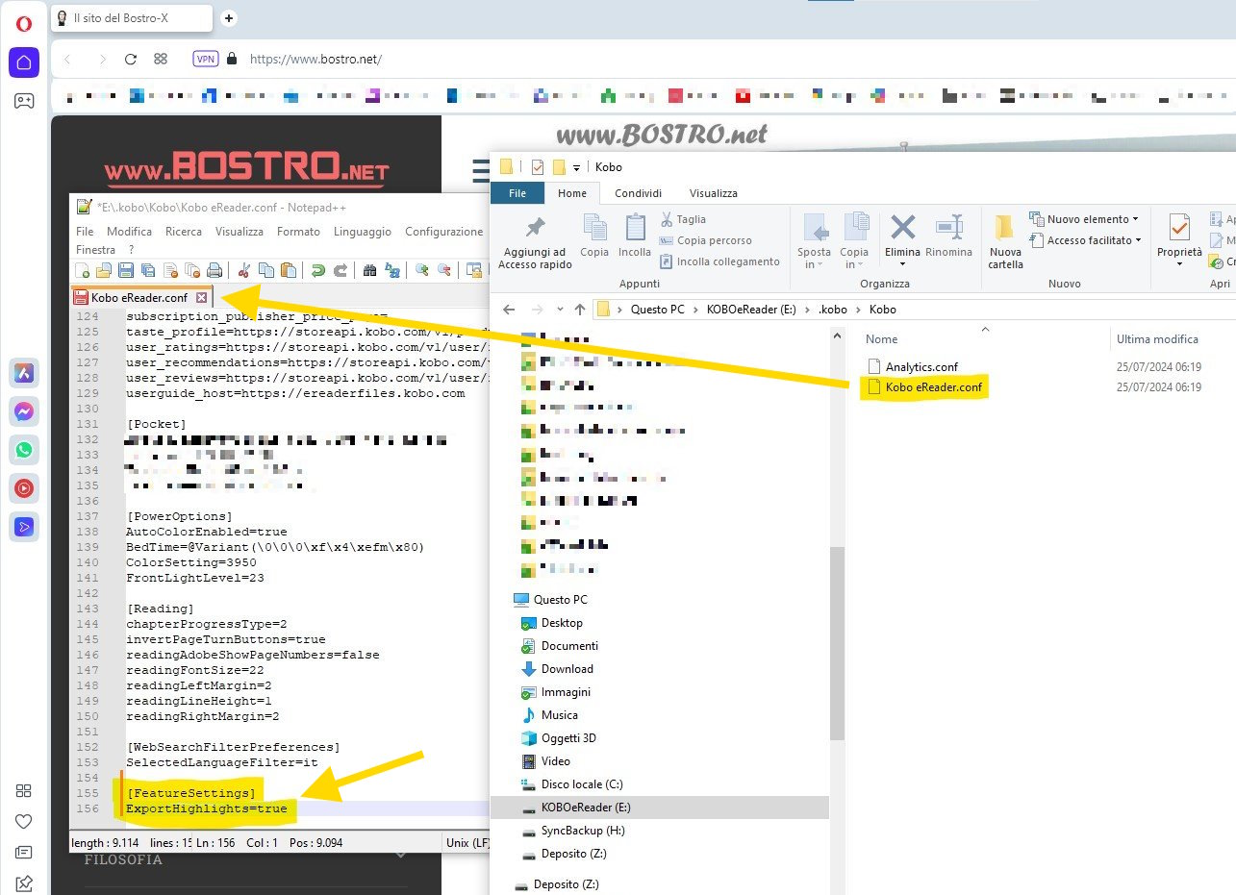
Task: Open a new tab in Opera
Action: tap(228, 17)
